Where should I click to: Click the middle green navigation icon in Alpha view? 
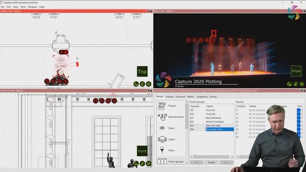tap(142, 84)
